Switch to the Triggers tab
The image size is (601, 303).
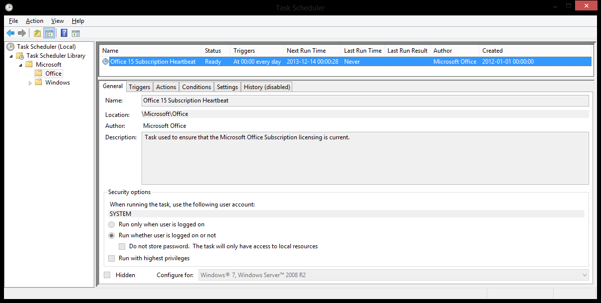click(140, 87)
